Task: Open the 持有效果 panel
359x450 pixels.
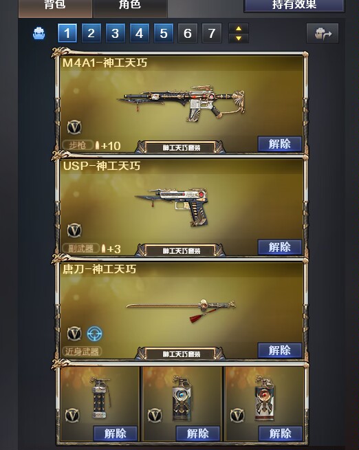Action: pyautogui.click(x=294, y=6)
